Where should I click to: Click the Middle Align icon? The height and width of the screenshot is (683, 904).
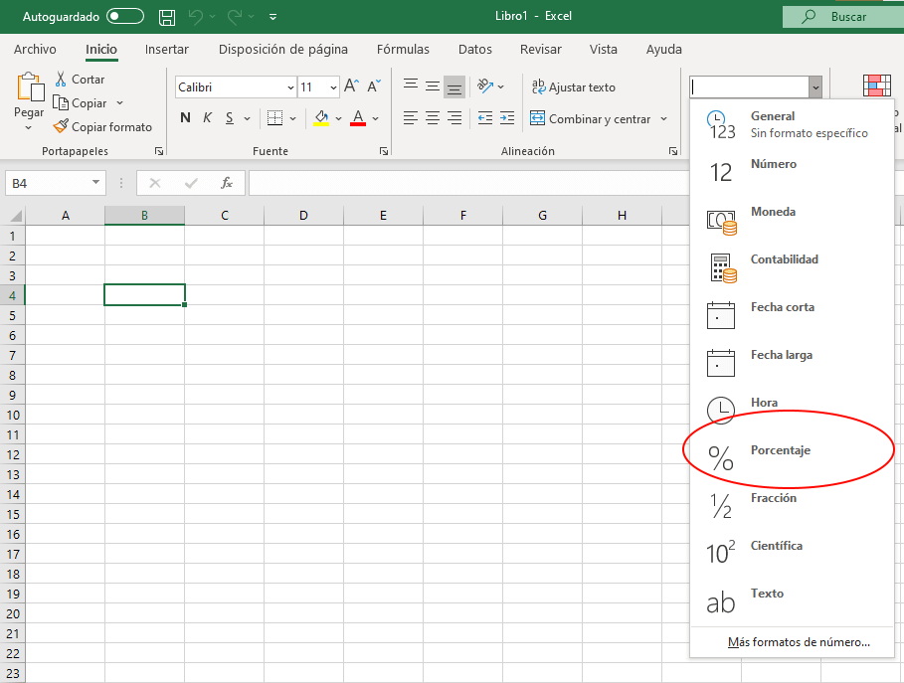click(433, 86)
